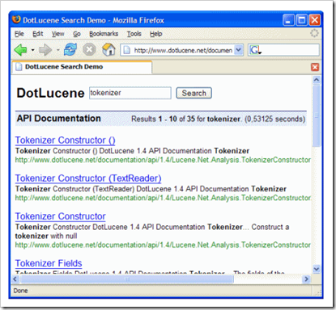Open the Tokenizer Fields link
Viewport: 336px width, 310px height.
point(49,263)
